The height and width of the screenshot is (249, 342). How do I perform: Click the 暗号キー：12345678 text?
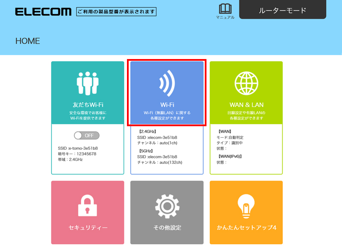point(77,154)
